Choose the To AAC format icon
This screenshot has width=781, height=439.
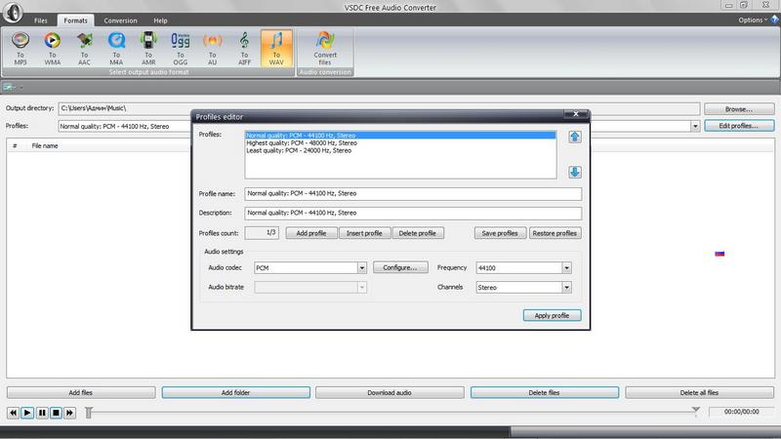point(84,48)
